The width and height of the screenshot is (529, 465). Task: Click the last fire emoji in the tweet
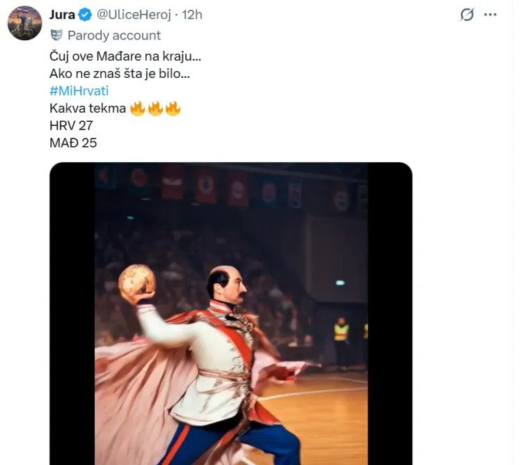(x=173, y=109)
